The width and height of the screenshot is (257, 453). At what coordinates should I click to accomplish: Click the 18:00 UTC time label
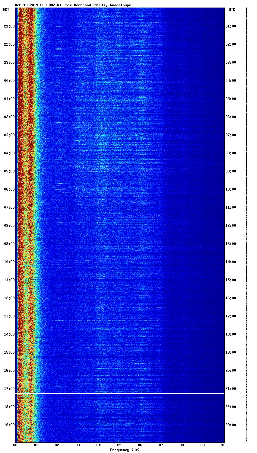click(x=231, y=334)
